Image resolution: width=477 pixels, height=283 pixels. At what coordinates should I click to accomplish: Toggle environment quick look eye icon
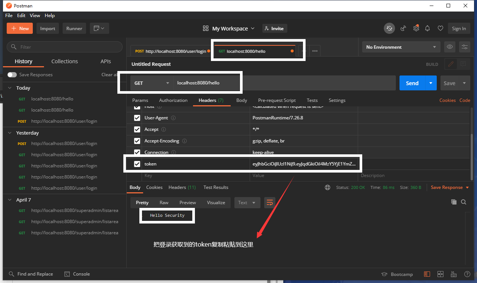(450, 47)
